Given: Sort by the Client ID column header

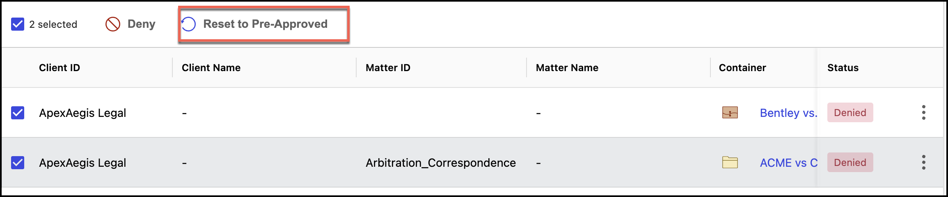Looking at the screenshot, I should click(x=60, y=68).
